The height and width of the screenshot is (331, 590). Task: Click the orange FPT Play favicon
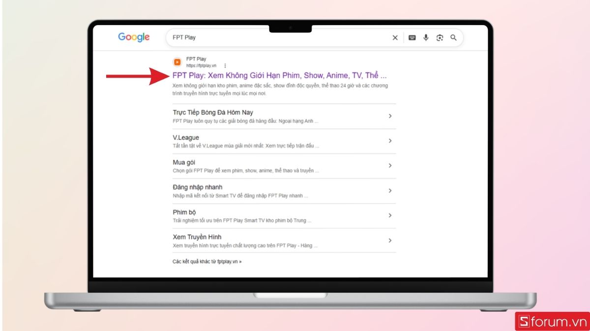177,62
